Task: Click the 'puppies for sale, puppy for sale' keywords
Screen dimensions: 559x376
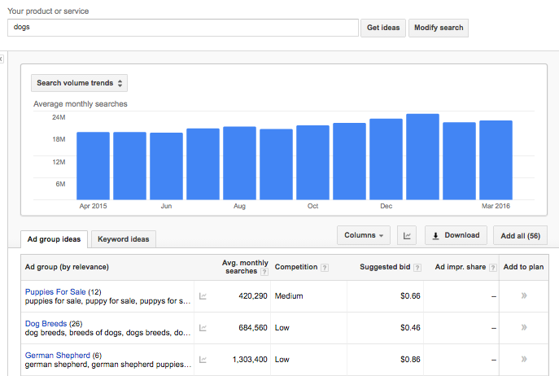Action: pyautogui.click(x=107, y=301)
